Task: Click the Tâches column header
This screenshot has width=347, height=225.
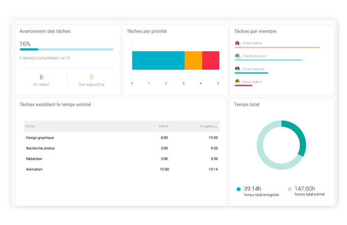Action: pos(30,126)
